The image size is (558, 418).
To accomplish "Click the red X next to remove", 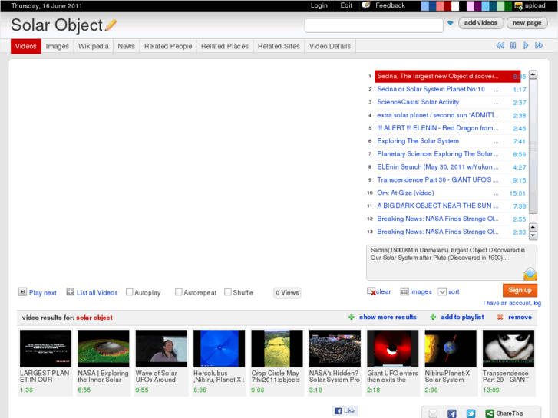I will click(x=500, y=317).
